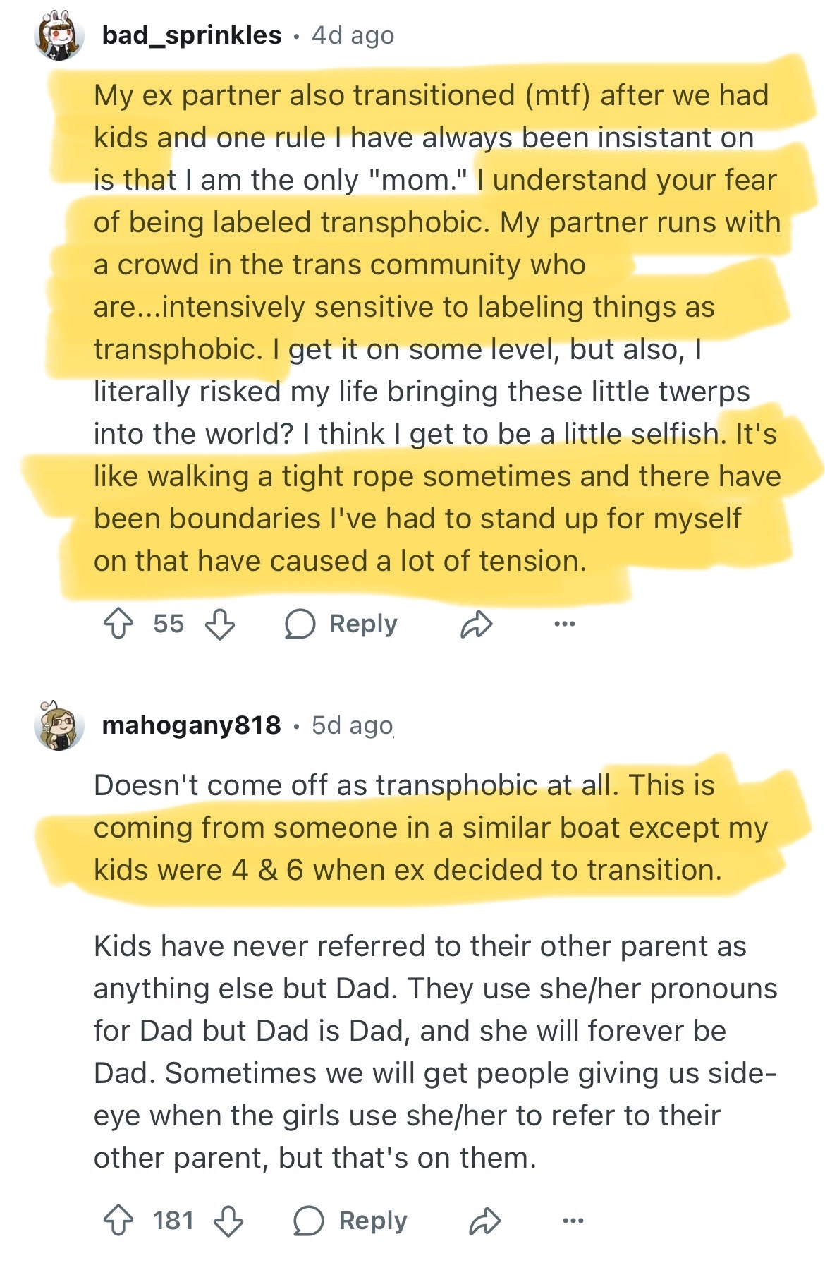Screen dimensions: 825x1275
Task: Downvote the mahogany818 comment
Action: point(228,1221)
